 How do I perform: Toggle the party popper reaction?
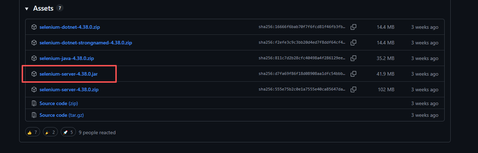pyautogui.click(x=50, y=132)
